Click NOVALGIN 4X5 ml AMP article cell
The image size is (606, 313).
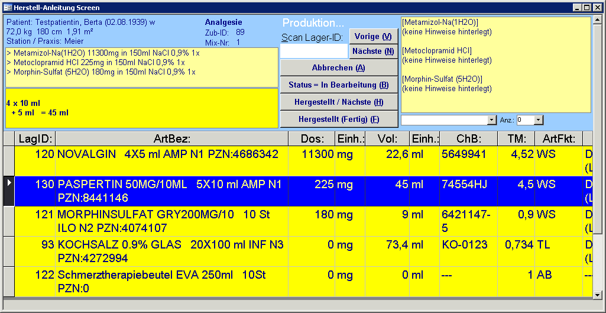172,161
